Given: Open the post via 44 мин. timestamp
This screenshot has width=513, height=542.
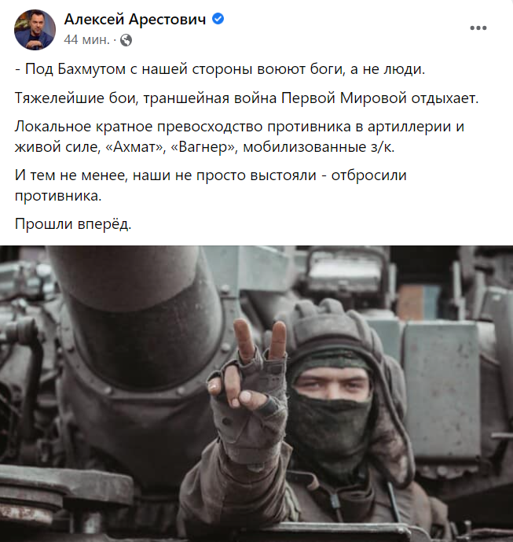Looking at the screenshot, I should 86,40.
